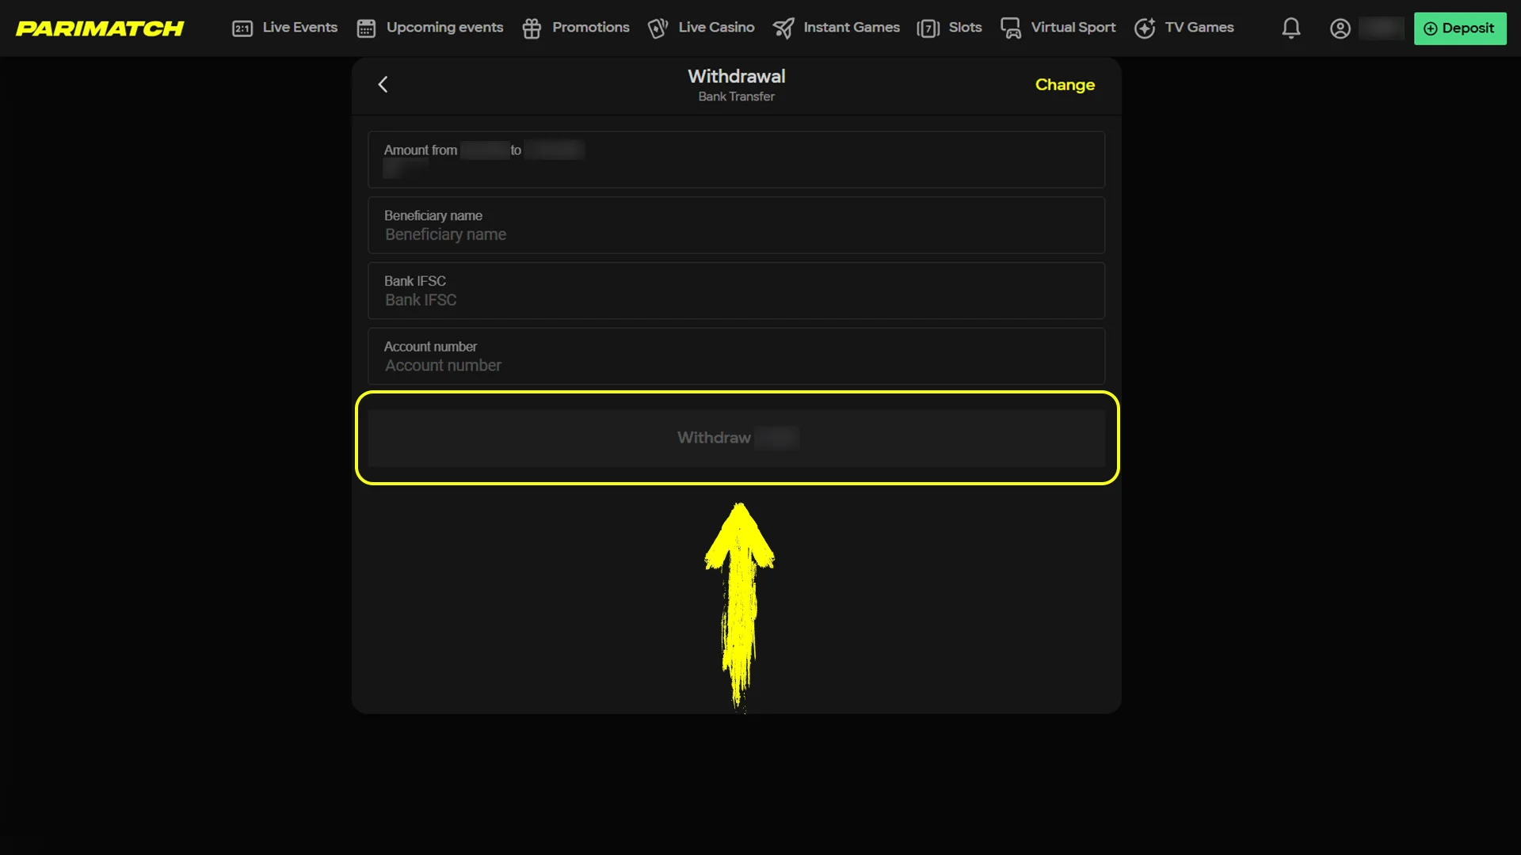Go back with the left arrow

[383, 84]
